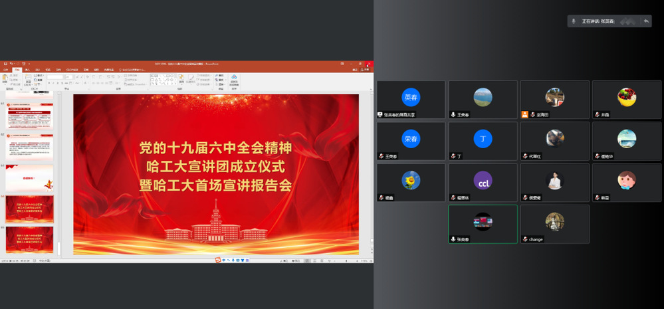This screenshot has height=309, width=664.
Task: Click the Save to Baidu Netdisk cloud icon
Action: [234, 76]
